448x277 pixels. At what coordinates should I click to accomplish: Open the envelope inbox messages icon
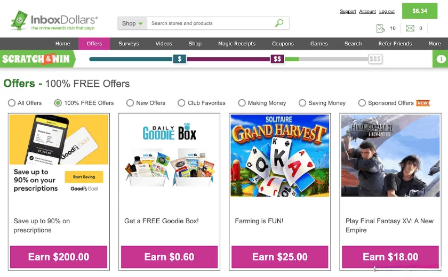410,28
